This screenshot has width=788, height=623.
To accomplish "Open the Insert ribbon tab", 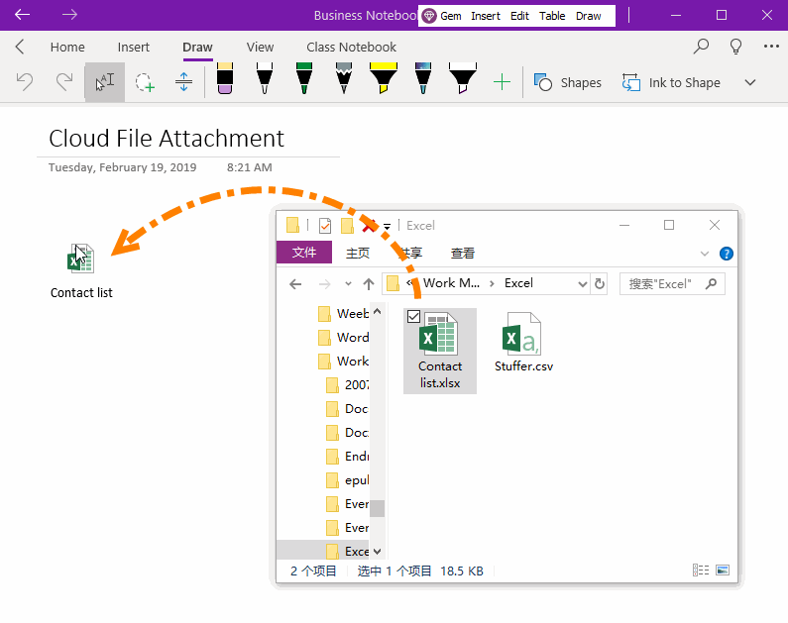I will point(133,48).
